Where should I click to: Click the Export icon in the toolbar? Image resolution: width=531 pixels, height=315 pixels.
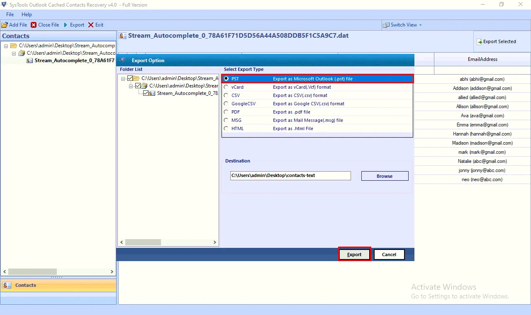(66, 24)
